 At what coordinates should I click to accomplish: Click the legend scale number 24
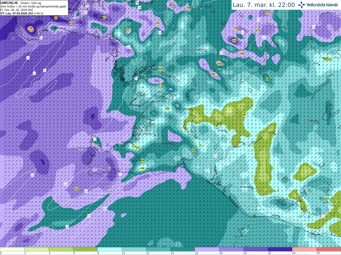point(294,253)
